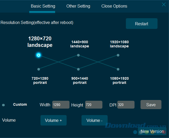
Task: Decrease volume with Volume - button
Action: [94, 120]
